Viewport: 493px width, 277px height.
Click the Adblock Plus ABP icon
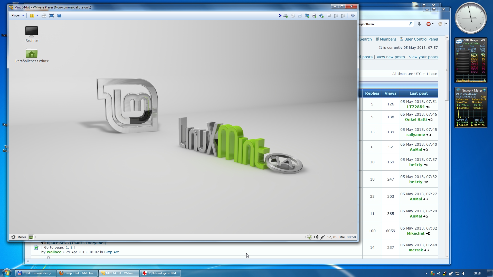pyautogui.click(x=428, y=24)
